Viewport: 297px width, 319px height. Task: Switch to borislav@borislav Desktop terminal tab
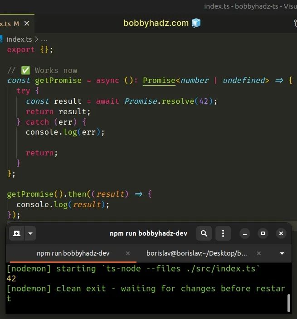pos(197,253)
